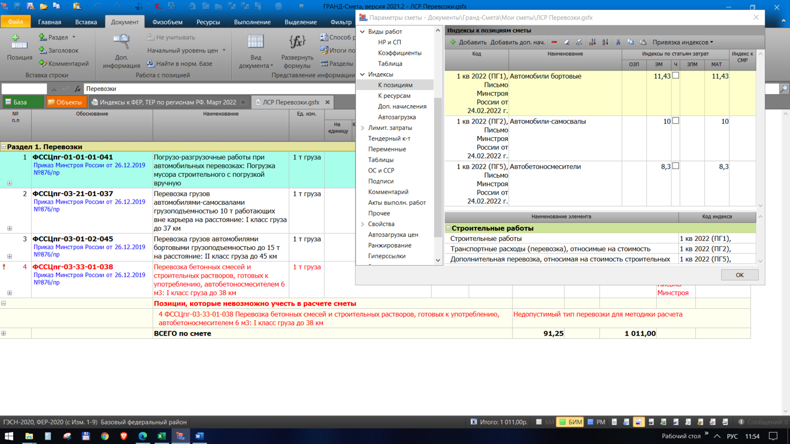Switch to the Ресурсы ribbon tab
This screenshot has height=444, width=790.
point(208,22)
